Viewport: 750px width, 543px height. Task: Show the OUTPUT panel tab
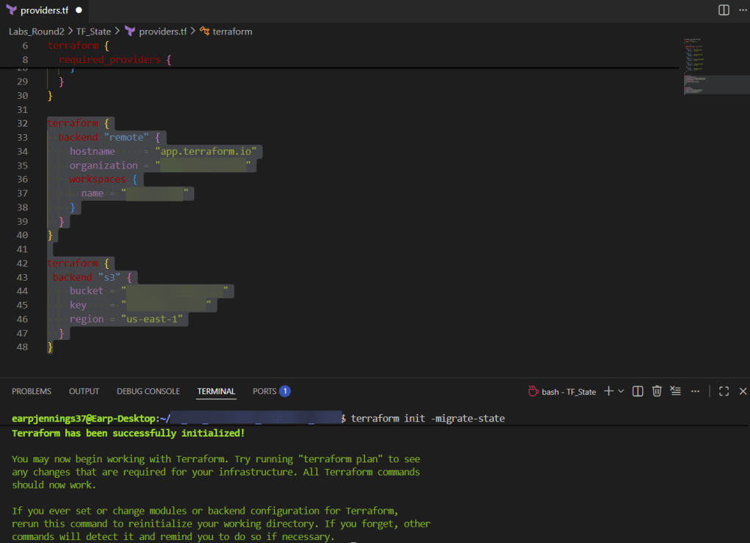pyautogui.click(x=84, y=391)
